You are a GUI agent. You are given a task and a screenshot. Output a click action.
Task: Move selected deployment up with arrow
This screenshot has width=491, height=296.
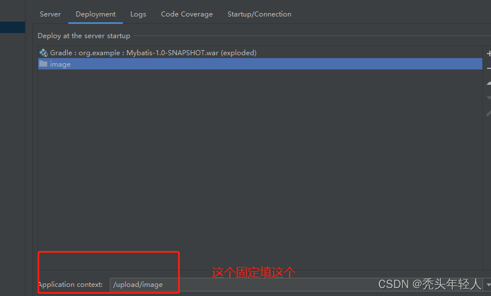pyautogui.click(x=489, y=83)
